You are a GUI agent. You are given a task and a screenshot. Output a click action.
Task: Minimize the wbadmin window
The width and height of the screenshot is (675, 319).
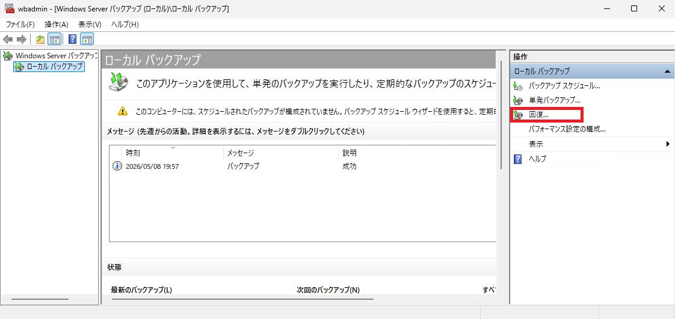(606, 8)
